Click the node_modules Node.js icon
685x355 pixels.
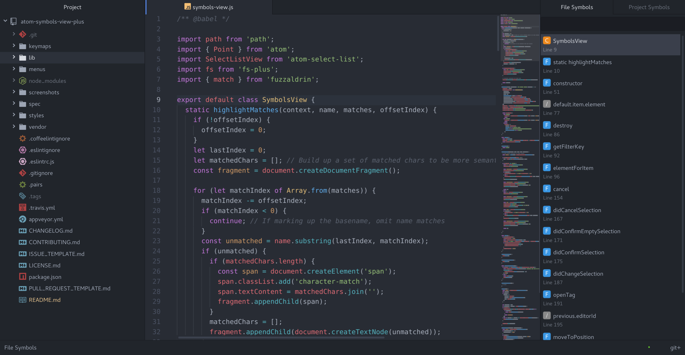[23, 81]
